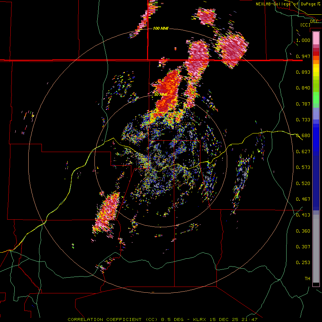Click the Correlation Coefficient KLRX caption text
The image size is (322, 322).
[x=162, y=319]
